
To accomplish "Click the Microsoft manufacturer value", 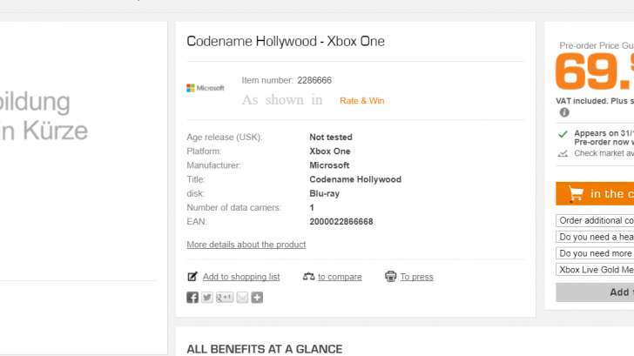I will point(329,165).
